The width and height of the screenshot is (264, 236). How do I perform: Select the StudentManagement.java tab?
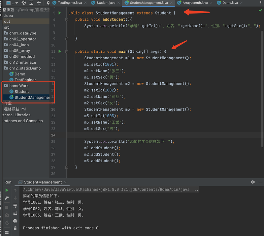pyautogui.click(x=149, y=3)
